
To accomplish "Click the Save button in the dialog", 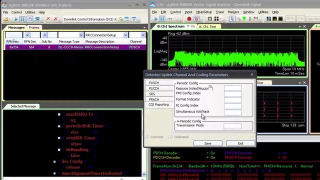I will (208, 143).
